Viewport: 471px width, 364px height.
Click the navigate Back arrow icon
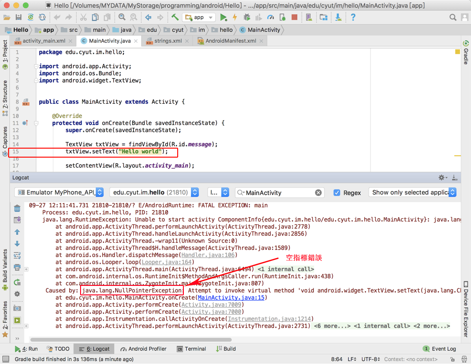tap(148, 18)
